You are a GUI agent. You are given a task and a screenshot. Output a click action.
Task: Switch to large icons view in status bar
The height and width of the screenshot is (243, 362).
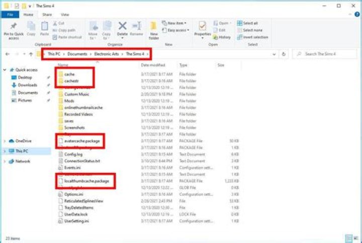(x=356, y=238)
